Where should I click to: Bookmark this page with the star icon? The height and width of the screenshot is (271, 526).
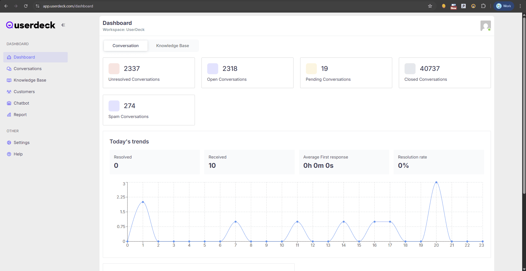[x=430, y=6]
